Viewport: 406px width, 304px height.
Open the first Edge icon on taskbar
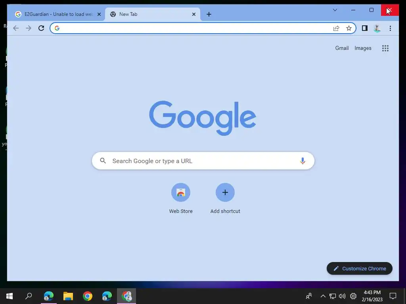coord(49,296)
